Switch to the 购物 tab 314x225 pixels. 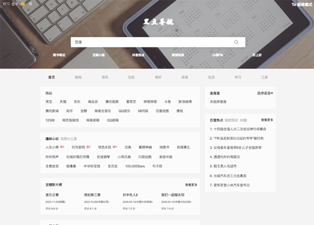(78, 77)
